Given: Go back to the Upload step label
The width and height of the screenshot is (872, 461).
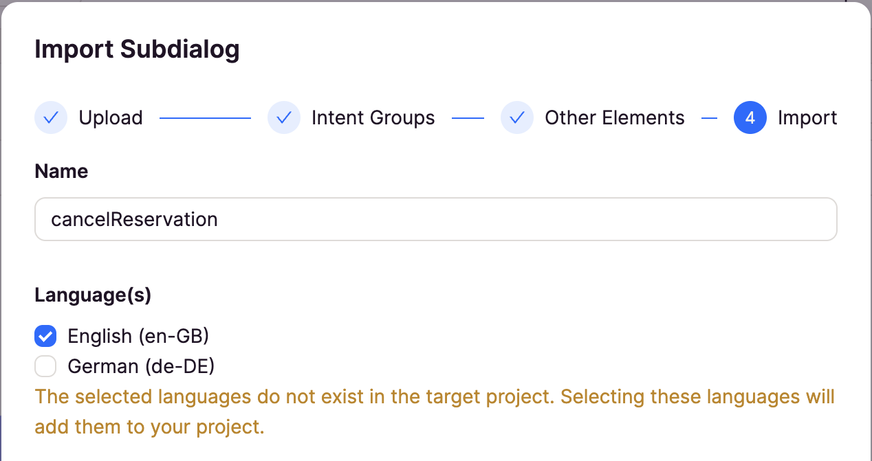Looking at the screenshot, I should (x=111, y=117).
